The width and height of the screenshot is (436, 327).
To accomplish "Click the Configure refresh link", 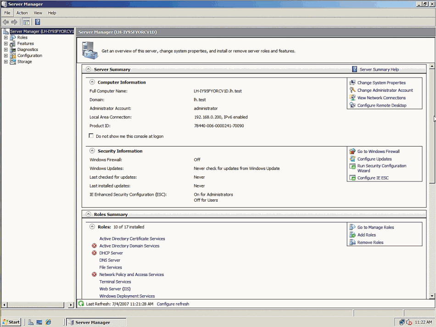I will click(x=173, y=304).
